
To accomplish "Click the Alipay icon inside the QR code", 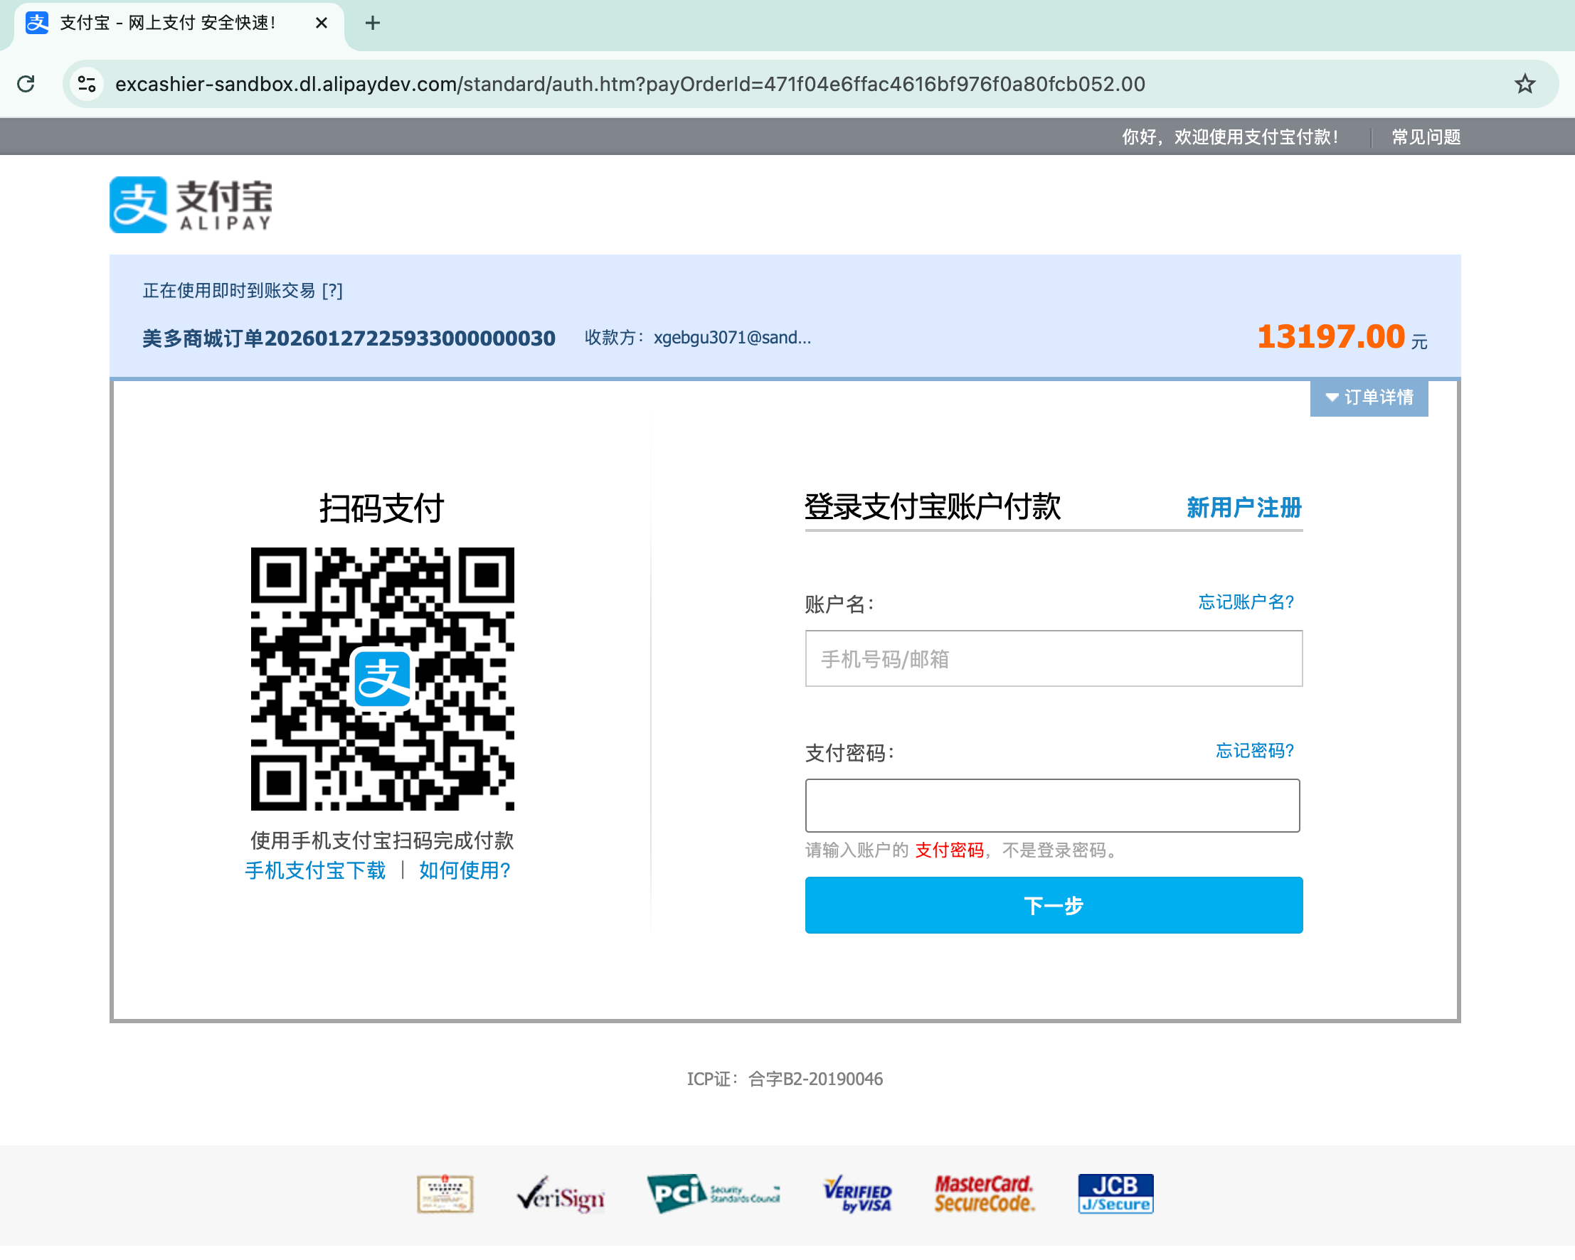I will coord(382,679).
